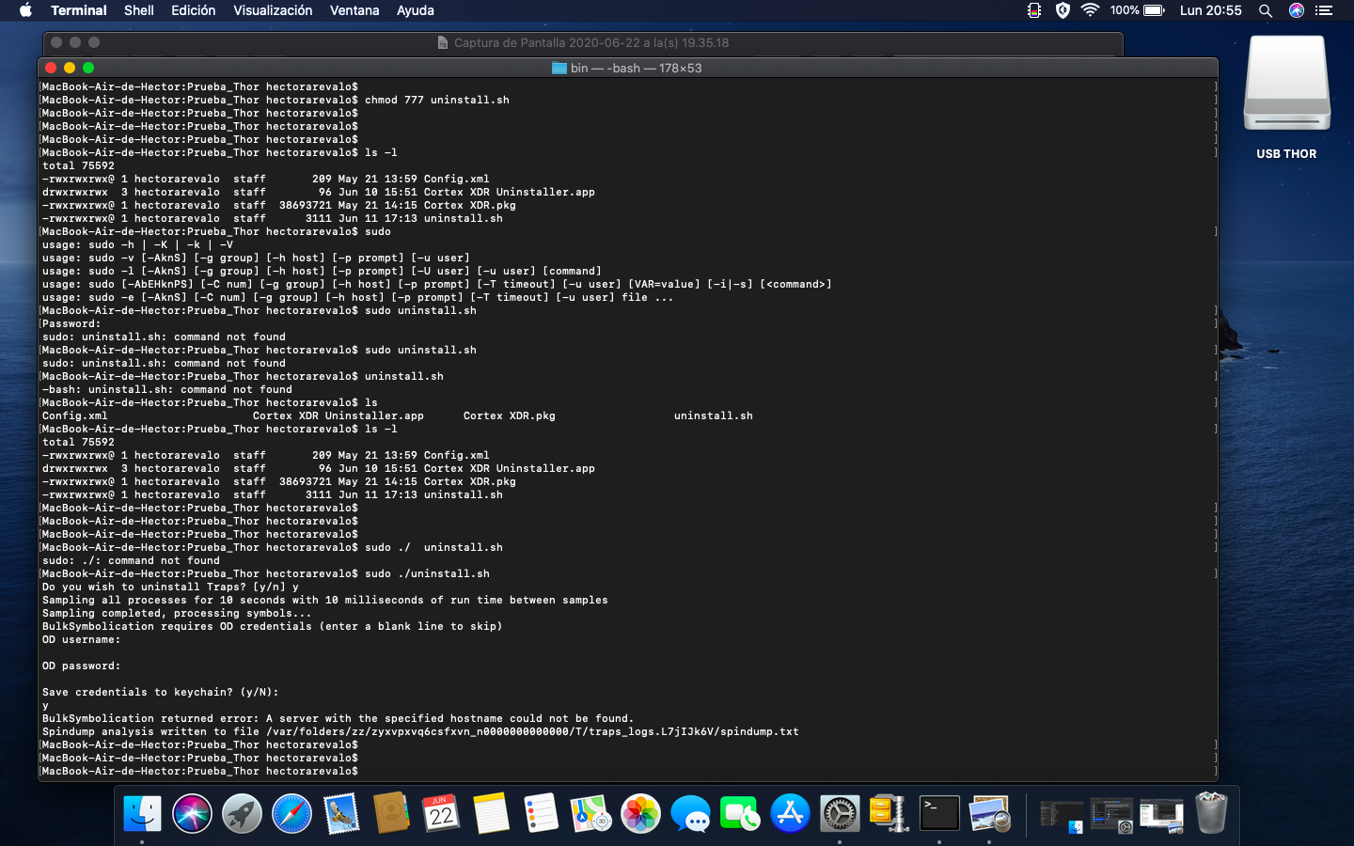Click the folder proxy icon in Terminal title

(559, 68)
